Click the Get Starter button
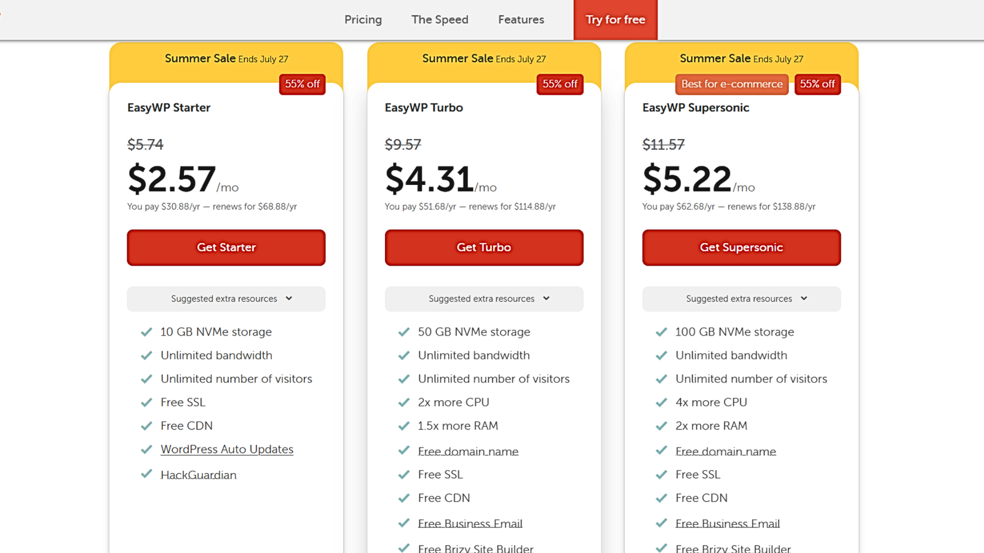 [x=226, y=248]
